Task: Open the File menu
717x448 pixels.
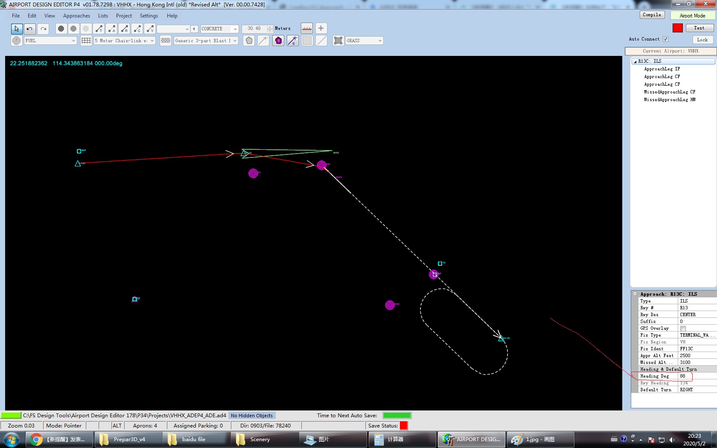Action: click(16, 16)
